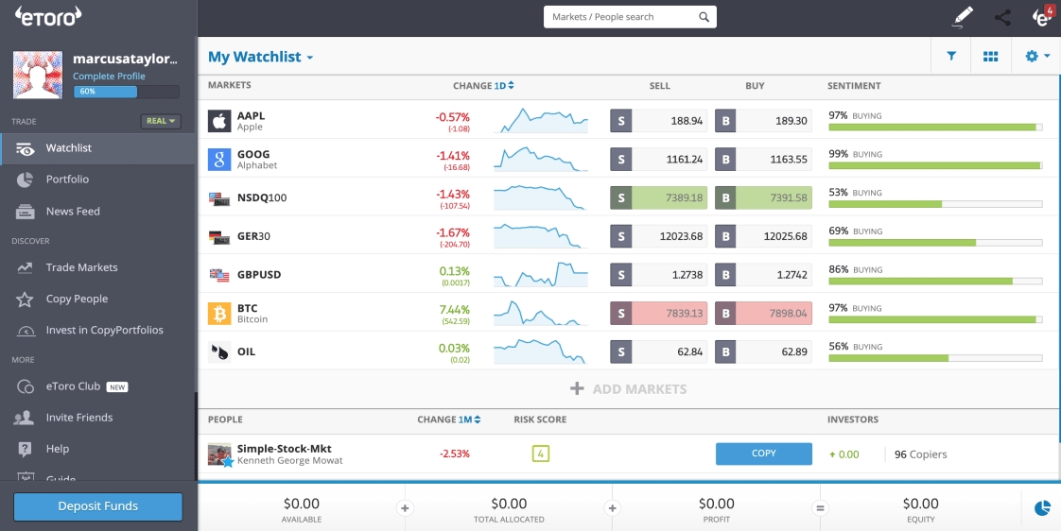Click the Help question mark icon
This screenshot has width=1061, height=531.
(x=25, y=449)
